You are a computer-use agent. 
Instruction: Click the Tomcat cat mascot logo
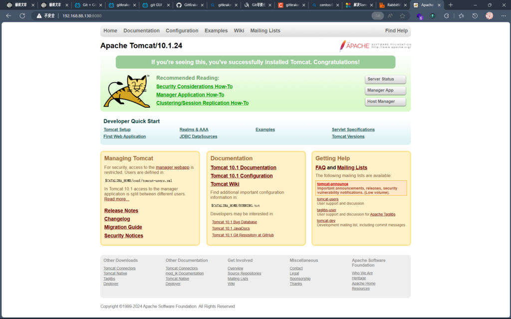pos(127,91)
